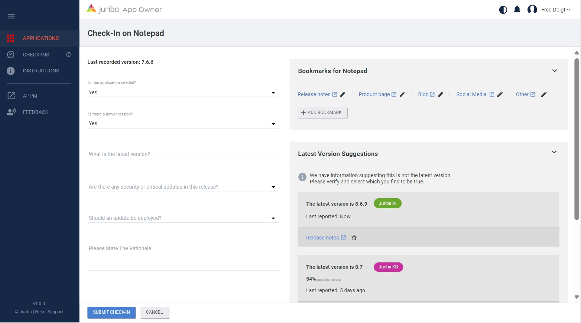Screen dimensions: 581x323
Task: Open the Fred Doigt user menu
Action: pyautogui.click(x=555, y=10)
